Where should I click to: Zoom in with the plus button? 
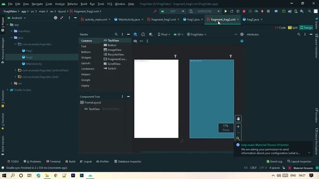(x=238, y=126)
